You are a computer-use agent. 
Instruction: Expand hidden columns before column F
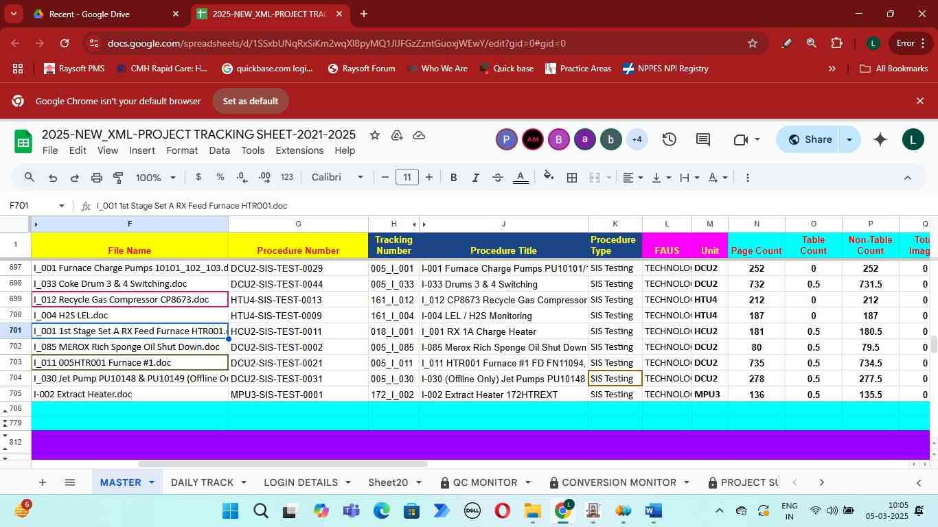36,224
